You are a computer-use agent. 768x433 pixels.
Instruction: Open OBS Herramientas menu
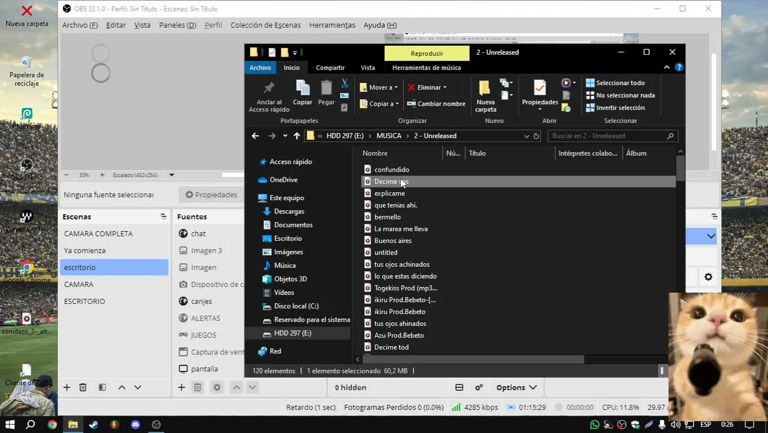click(332, 25)
